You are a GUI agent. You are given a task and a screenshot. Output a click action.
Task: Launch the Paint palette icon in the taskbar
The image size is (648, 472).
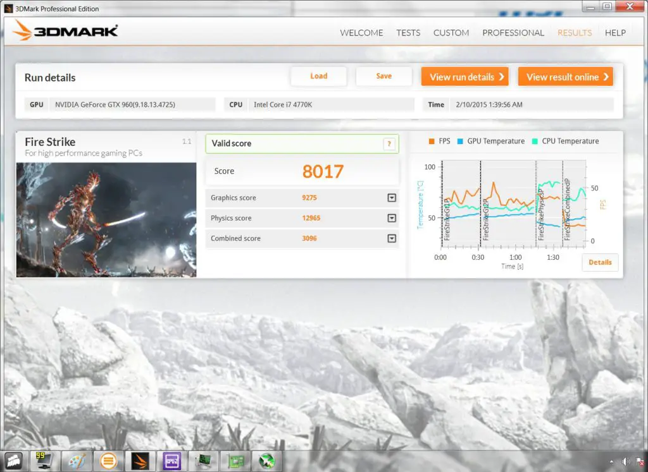pyautogui.click(x=77, y=461)
